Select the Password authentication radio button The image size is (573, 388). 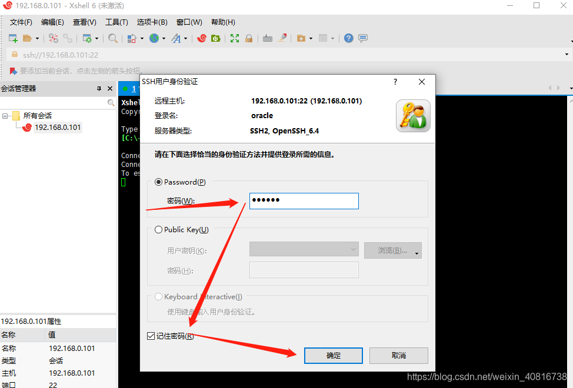158,182
